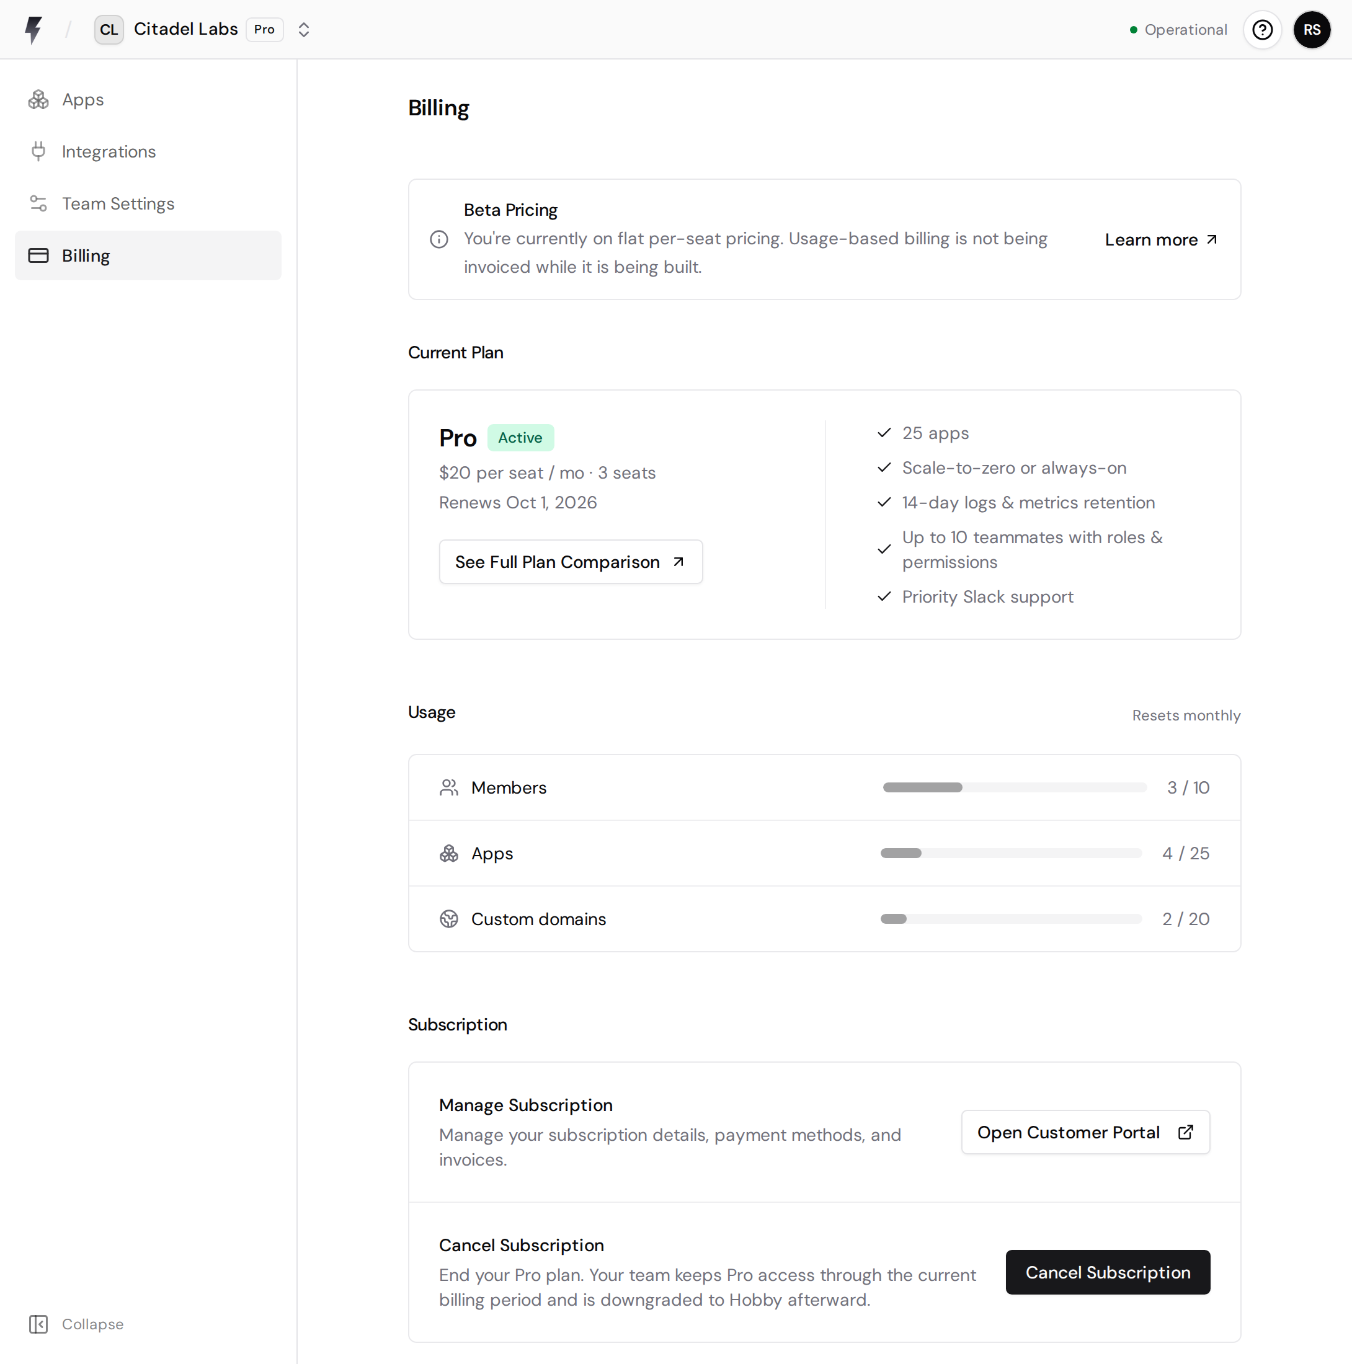Click the Pro badge in header
The width and height of the screenshot is (1352, 1364).
point(264,30)
